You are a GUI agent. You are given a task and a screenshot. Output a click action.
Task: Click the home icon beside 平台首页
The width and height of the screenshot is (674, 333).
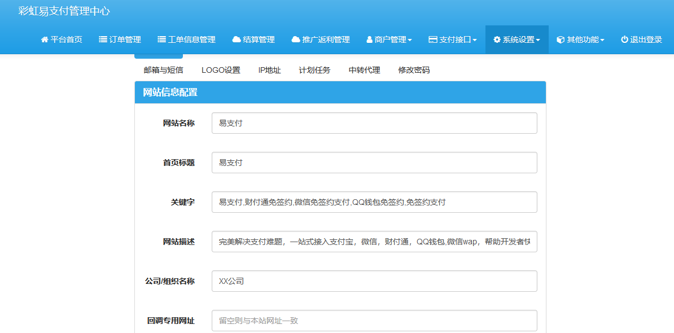[x=43, y=40]
